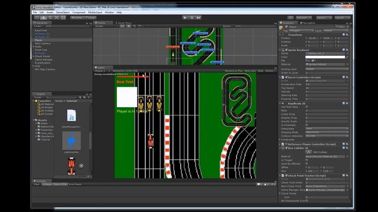The height and width of the screenshot is (212, 378).
Task: Toggle Flip Y checkbox
Action: (x=312, y=61)
